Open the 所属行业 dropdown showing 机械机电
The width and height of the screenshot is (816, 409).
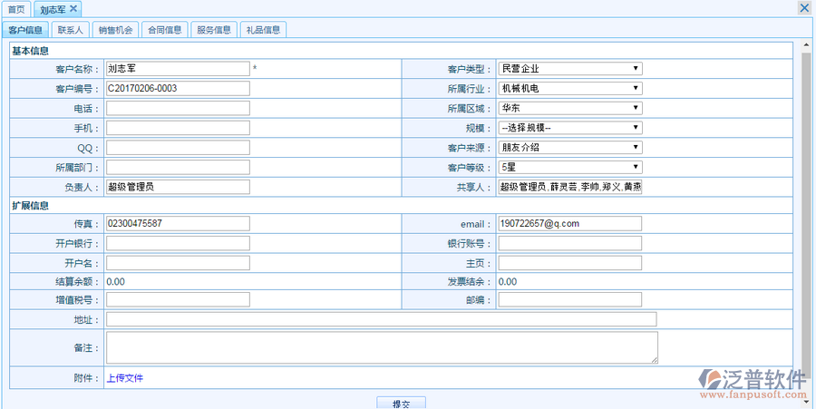tap(570, 89)
